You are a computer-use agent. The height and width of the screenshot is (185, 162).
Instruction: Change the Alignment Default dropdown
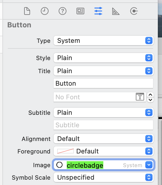pos(104,139)
